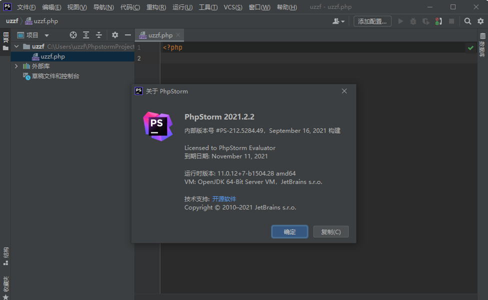Viewport: 488px width, 300px height.
Task: Click the green inspection checkmark in editor
Action: (x=470, y=48)
